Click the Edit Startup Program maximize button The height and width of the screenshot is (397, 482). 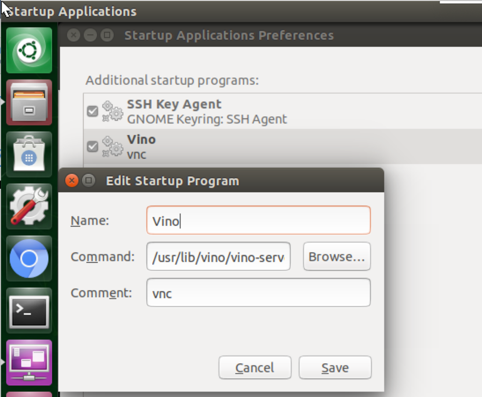[89, 180]
